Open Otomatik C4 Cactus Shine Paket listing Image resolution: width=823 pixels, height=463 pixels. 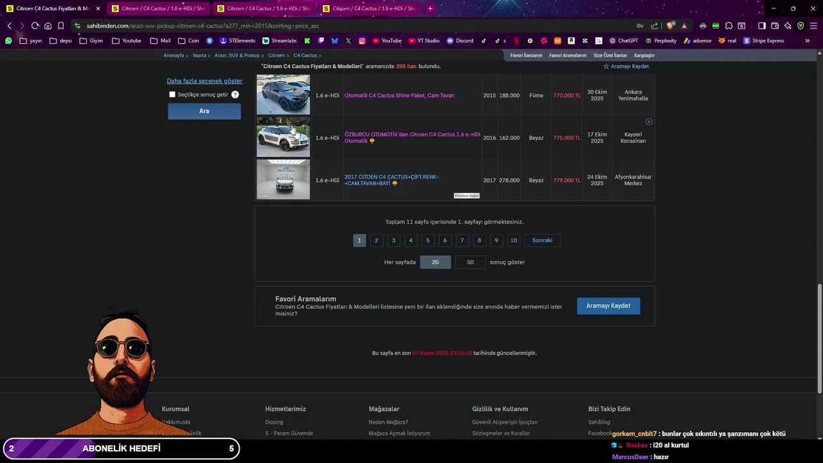(x=399, y=95)
